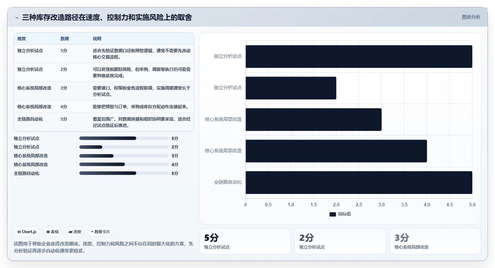
Task: Click the 2.5 tick on the chart axis
Action: (x=359, y=205)
